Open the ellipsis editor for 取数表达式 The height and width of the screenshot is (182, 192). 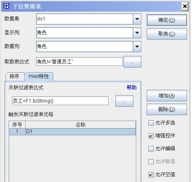[132, 62]
